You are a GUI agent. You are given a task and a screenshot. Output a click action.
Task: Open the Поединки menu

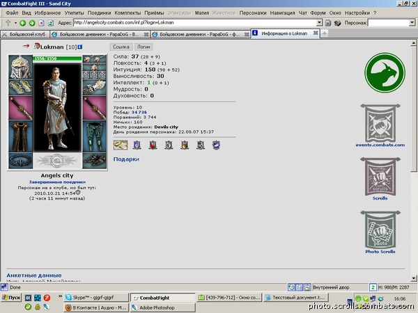[99, 13]
